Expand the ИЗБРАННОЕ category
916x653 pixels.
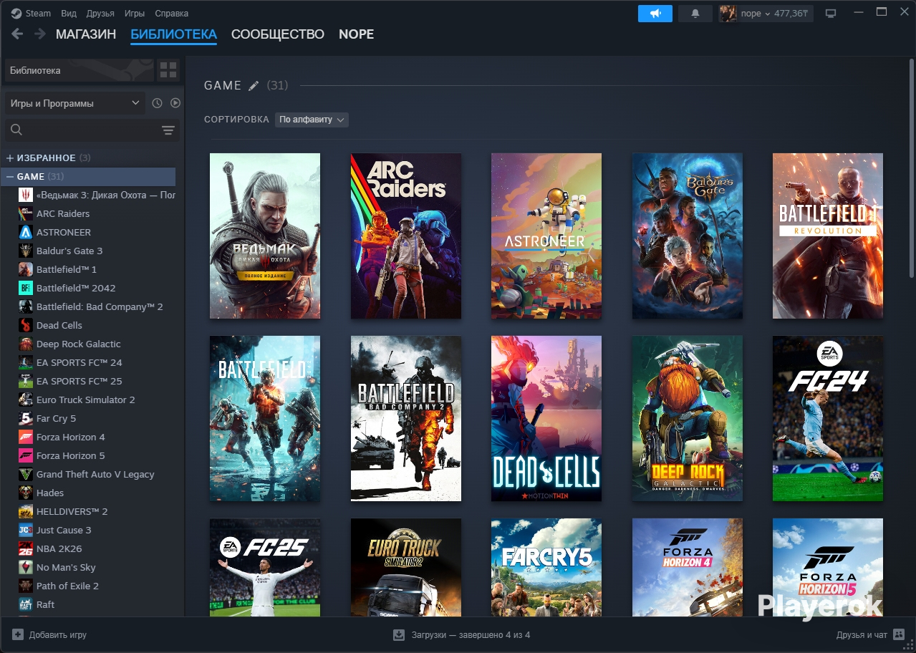(10, 158)
